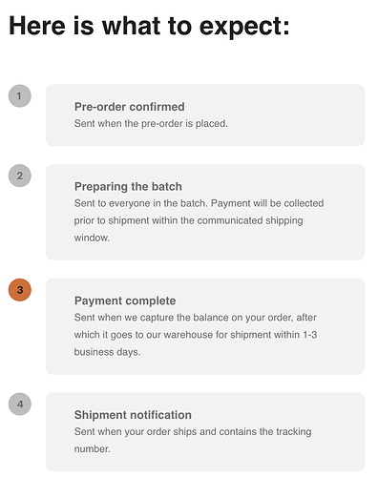The width and height of the screenshot is (378, 477).
Task: Click the 'Preparing the batch' title
Action: pos(128,186)
